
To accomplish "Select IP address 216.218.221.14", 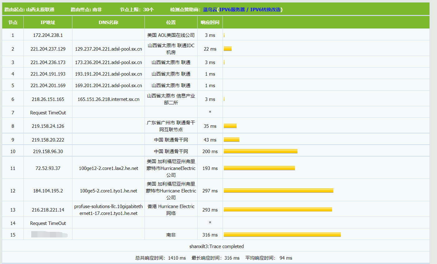I will 48,210.
